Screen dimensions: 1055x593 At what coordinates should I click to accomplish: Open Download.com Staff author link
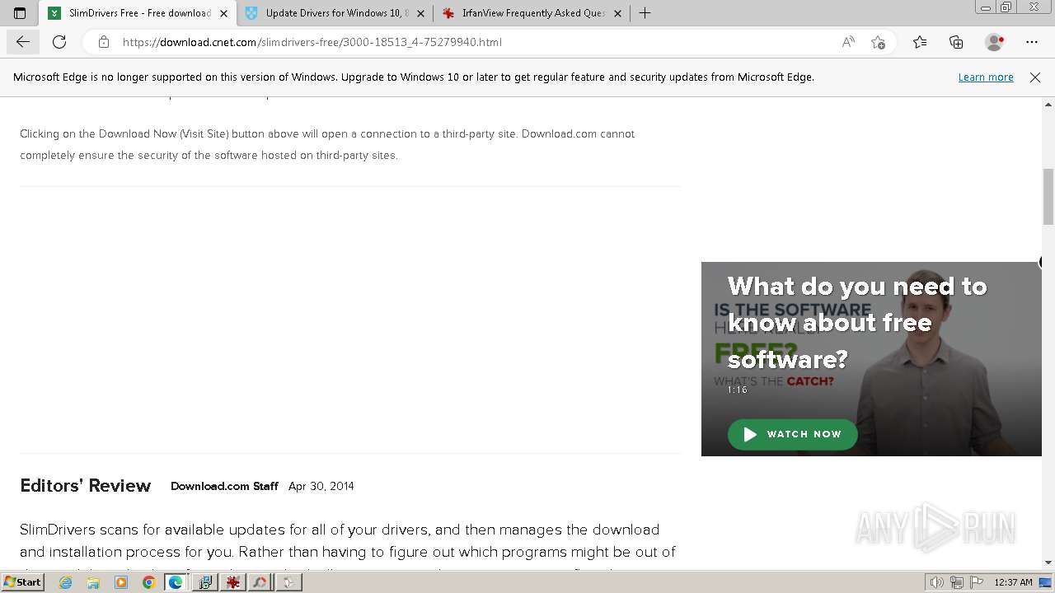[x=224, y=486]
